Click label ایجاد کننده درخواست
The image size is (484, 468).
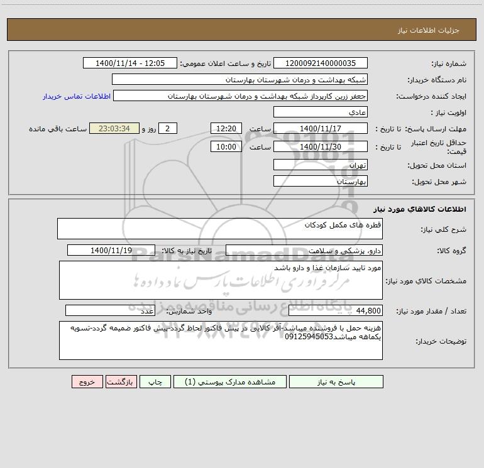coord(431,96)
